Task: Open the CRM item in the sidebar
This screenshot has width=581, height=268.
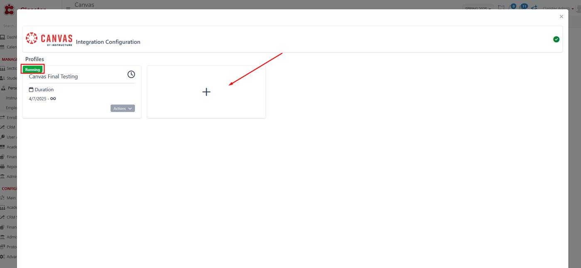Action: click(x=8, y=127)
